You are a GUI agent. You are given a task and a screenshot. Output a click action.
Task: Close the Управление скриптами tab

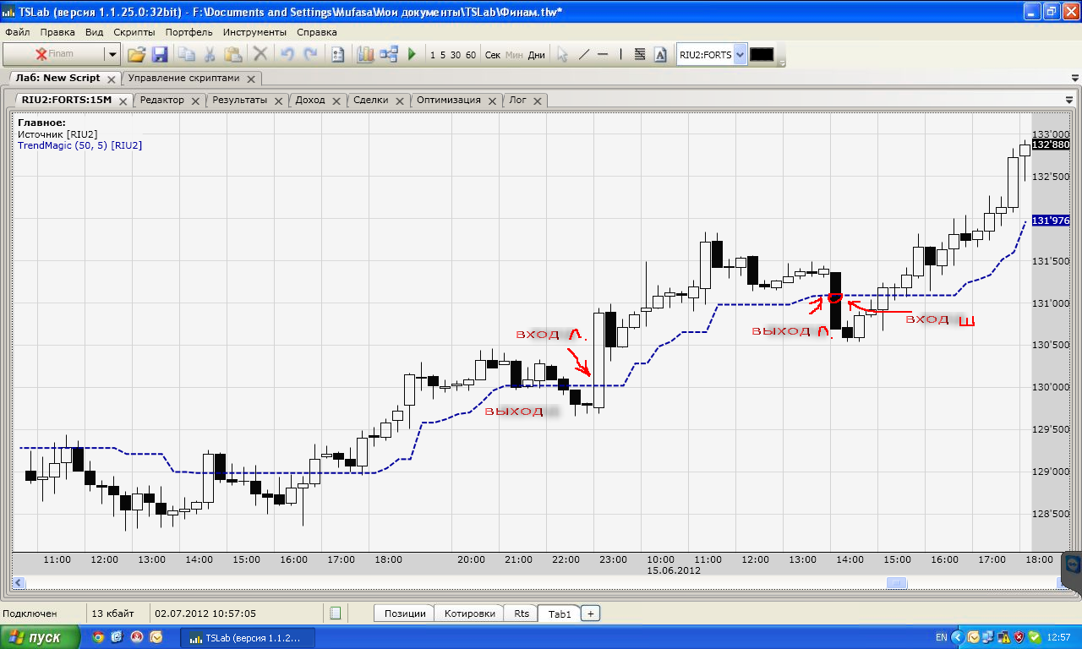(251, 79)
